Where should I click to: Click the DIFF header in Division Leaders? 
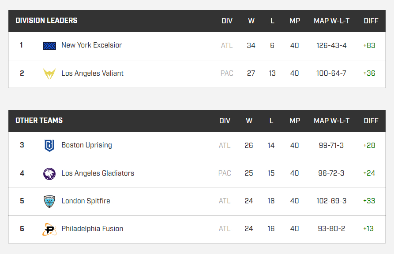coord(371,21)
